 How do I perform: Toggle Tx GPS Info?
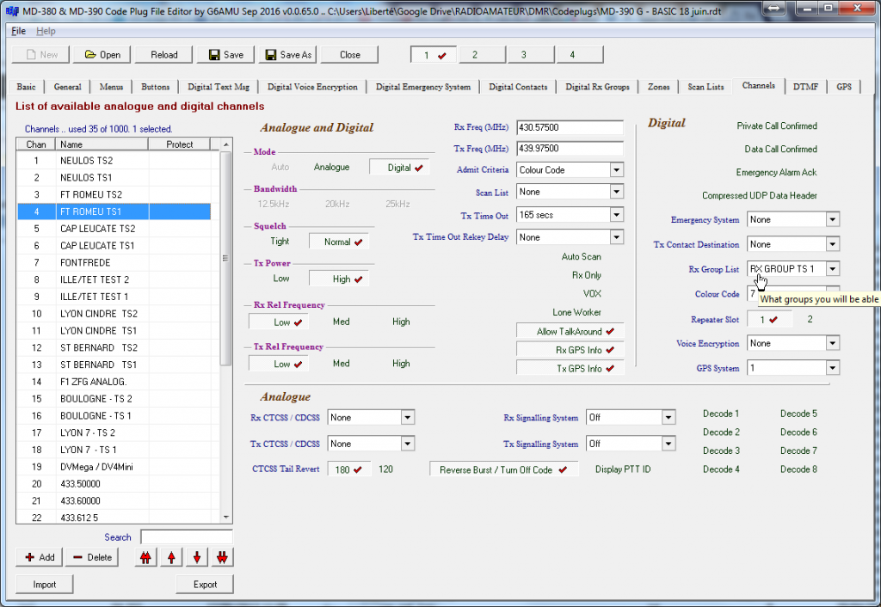(x=570, y=368)
